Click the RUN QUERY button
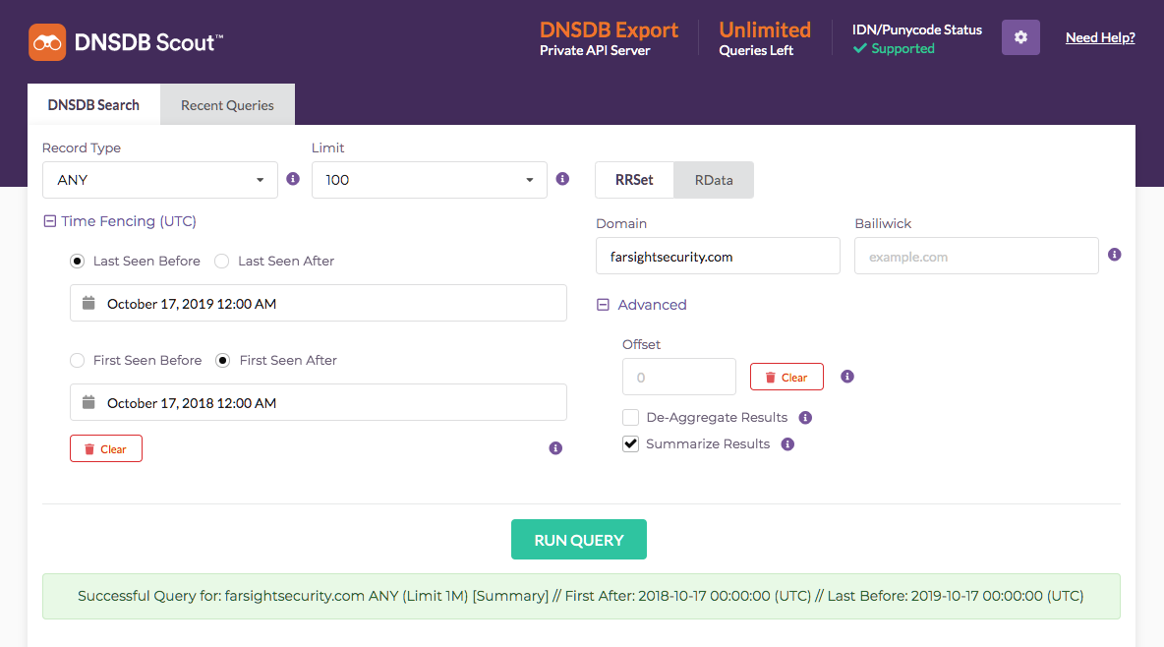This screenshot has height=647, width=1164. (579, 539)
